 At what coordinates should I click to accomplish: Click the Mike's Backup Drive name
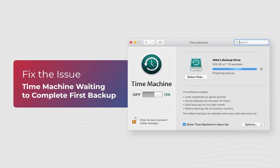227,60
